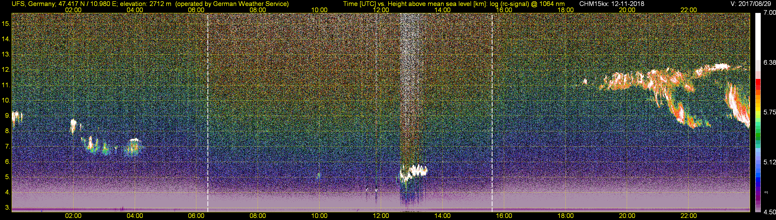Screen dimensions: 776x220
Task: Click the bottom axis '22:00' time label
Action: pos(689,216)
